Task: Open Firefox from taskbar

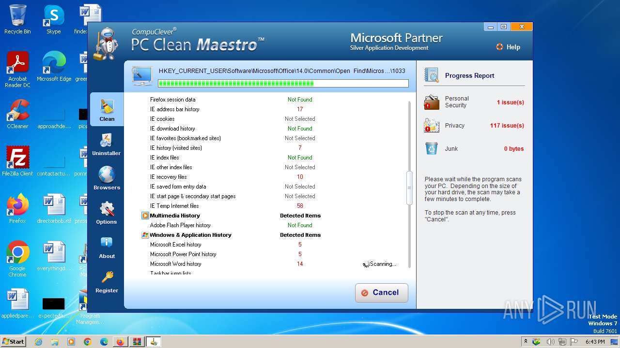Action: (120, 342)
